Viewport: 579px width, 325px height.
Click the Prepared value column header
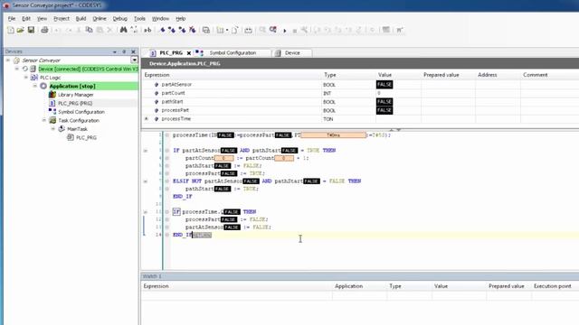pyautogui.click(x=441, y=75)
